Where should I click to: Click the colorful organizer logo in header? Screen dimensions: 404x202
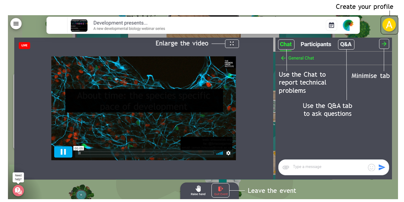point(348,25)
